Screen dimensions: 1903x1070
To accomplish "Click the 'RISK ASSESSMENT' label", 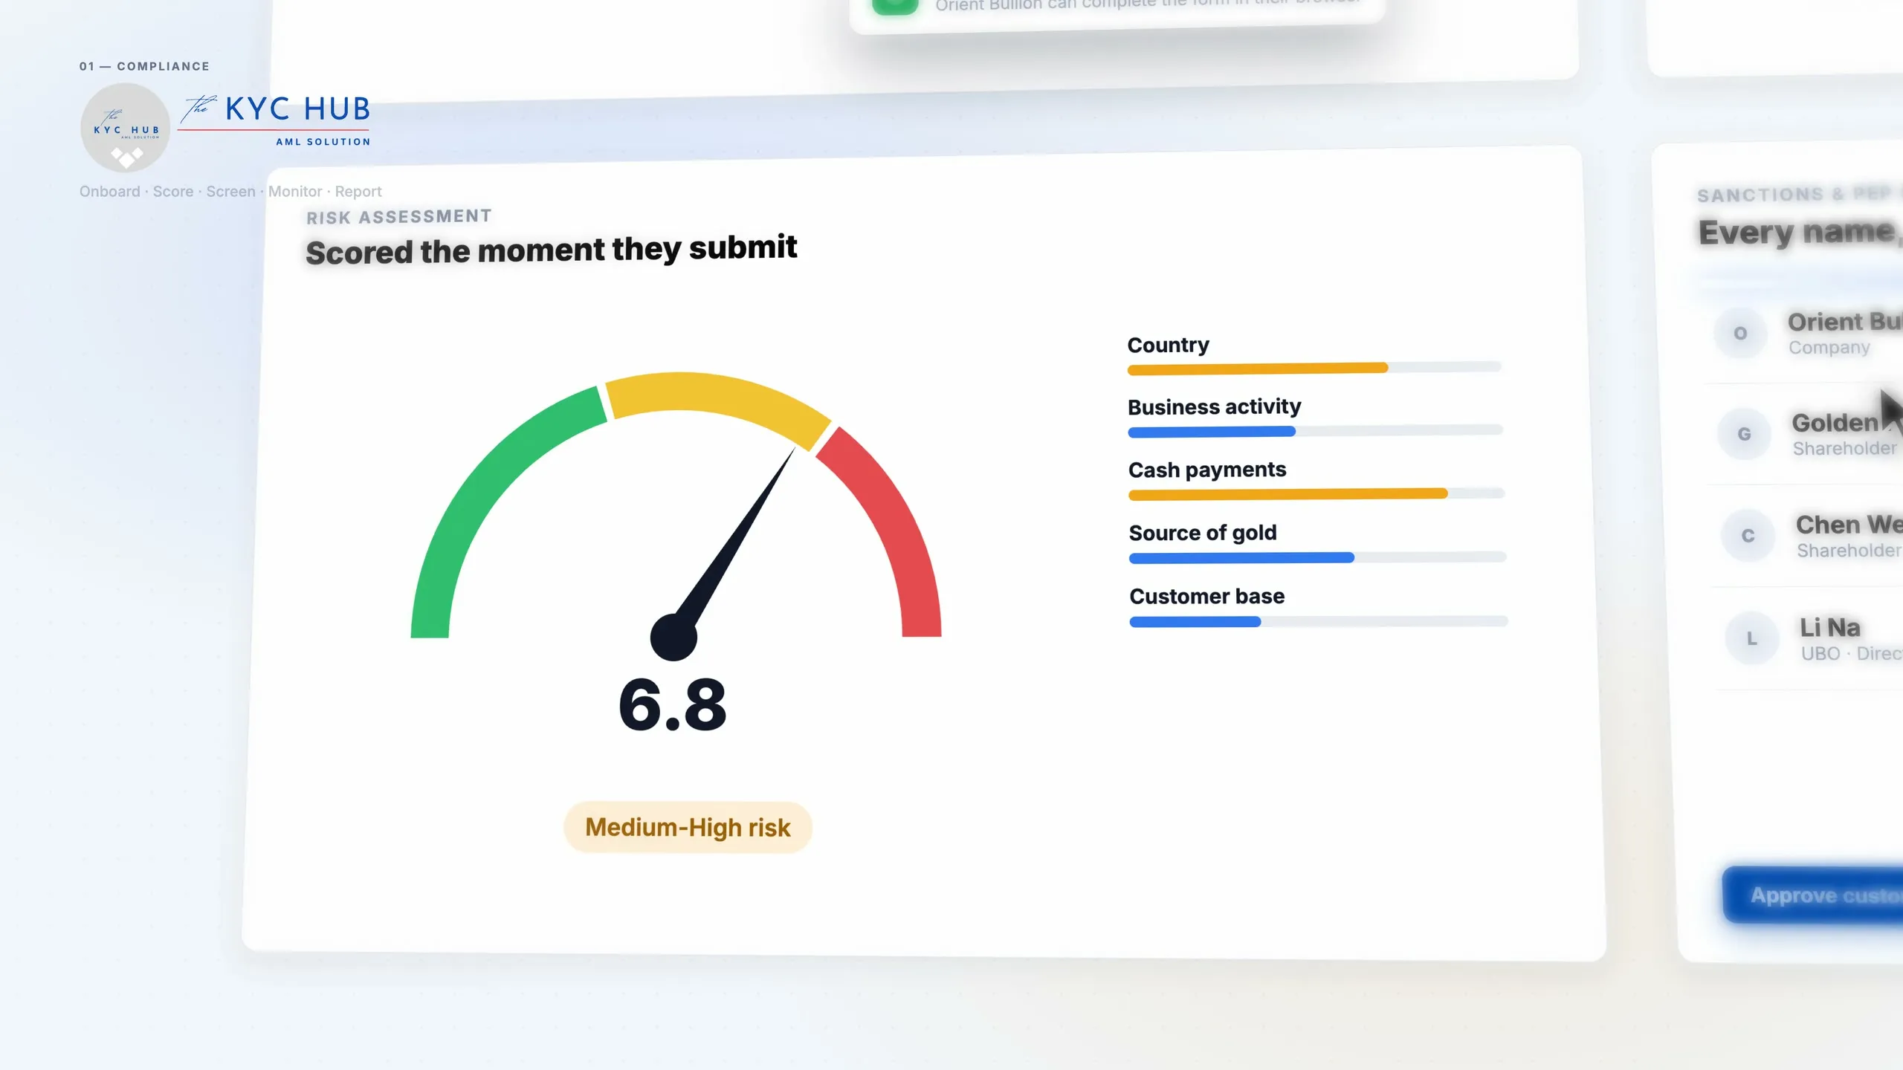I will coord(399,217).
